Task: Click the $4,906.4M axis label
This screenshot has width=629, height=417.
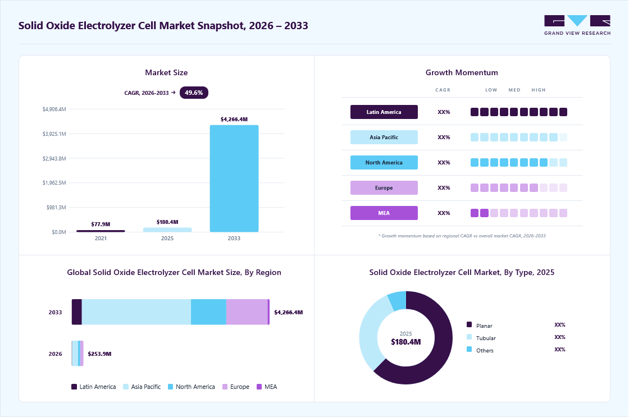Action: 54,109
